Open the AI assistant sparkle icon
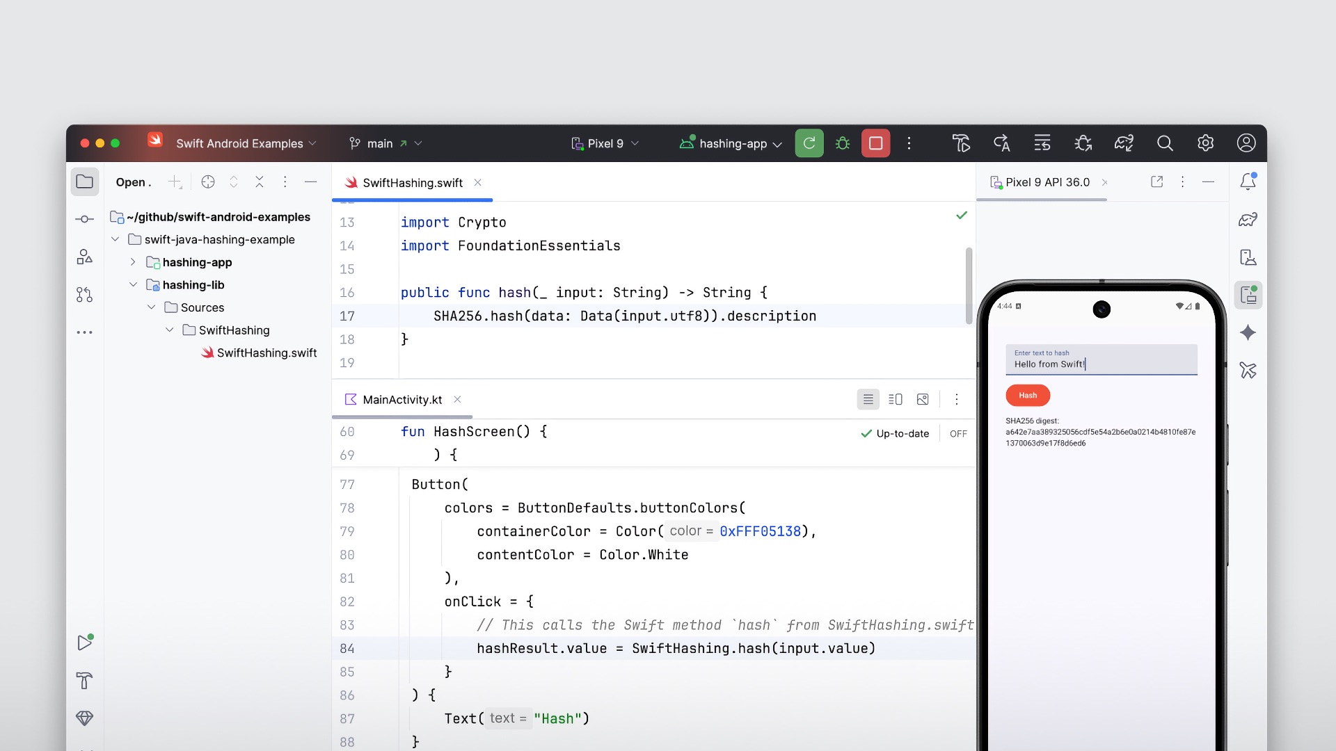This screenshot has width=1336, height=751. coord(1249,333)
